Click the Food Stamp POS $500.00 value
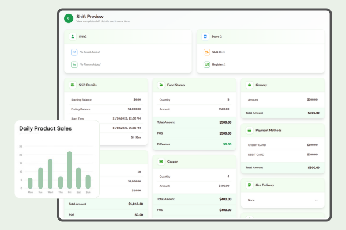346x230 pixels. coord(225,133)
